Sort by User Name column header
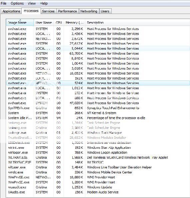This screenshot has width=190, height=198. tap(44, 23)
